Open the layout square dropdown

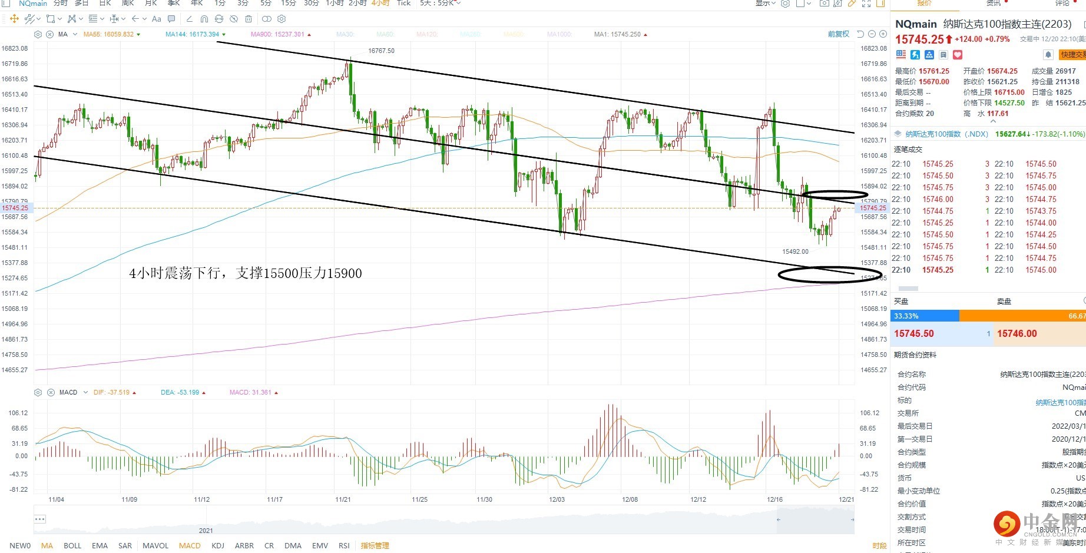(x=803, y=4)
